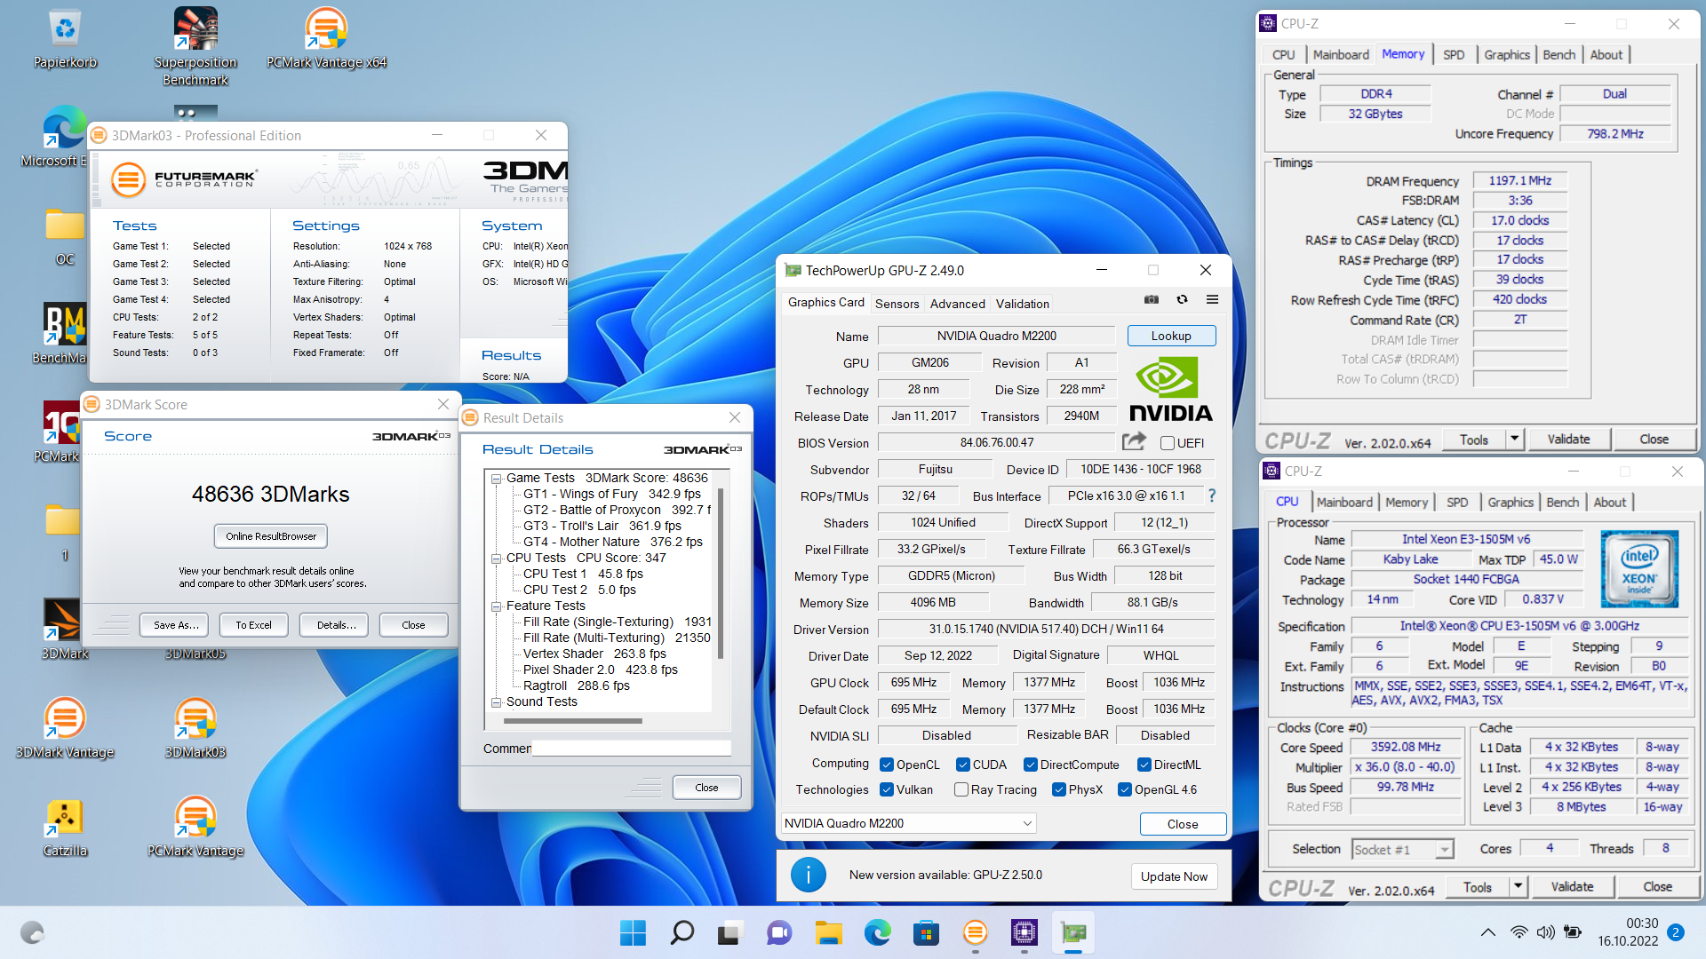Click the Comment input field
This screenshot has height=959, width=1706.
tap(631, 749)
